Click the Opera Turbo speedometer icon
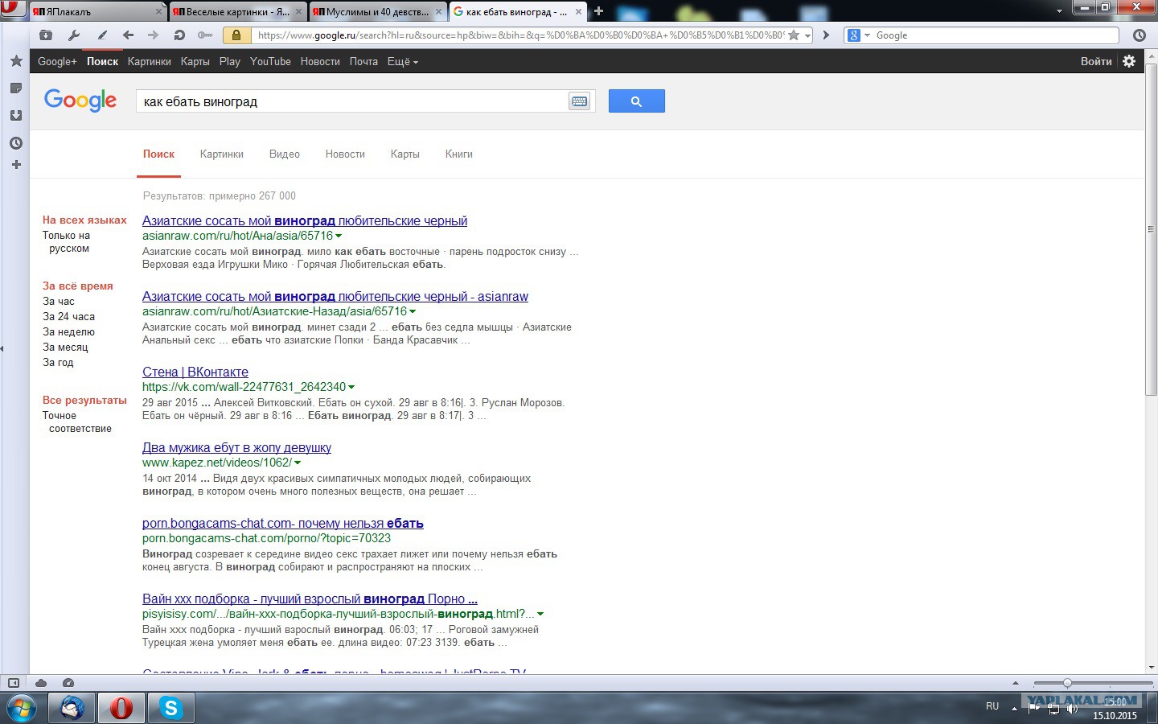This screenshot has height=724, width=1158. coord(68,683)
